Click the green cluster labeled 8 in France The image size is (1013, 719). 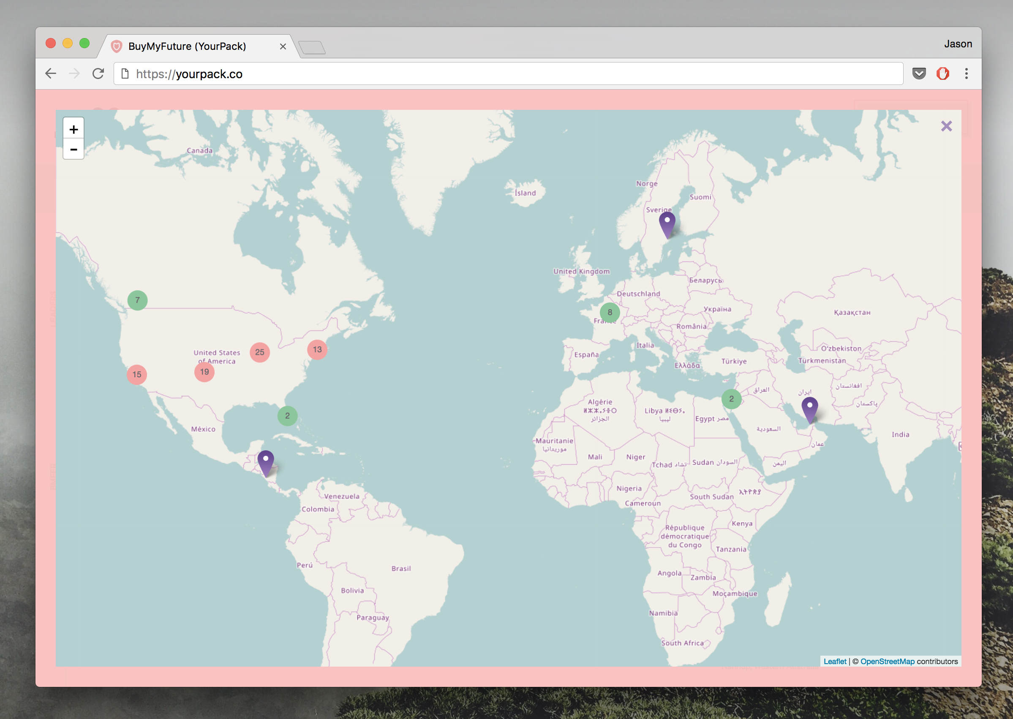click(x=610, y=313)
